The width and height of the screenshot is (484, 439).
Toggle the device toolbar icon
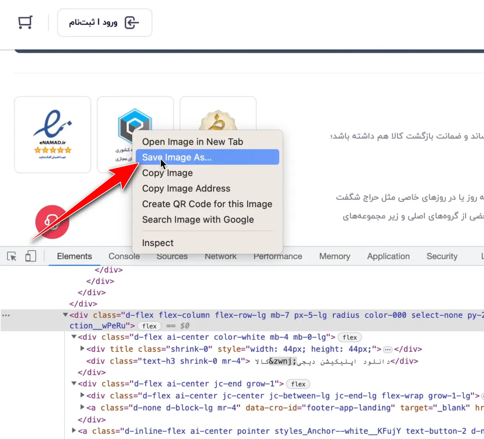pyautogui.click(x=31, y=256)
